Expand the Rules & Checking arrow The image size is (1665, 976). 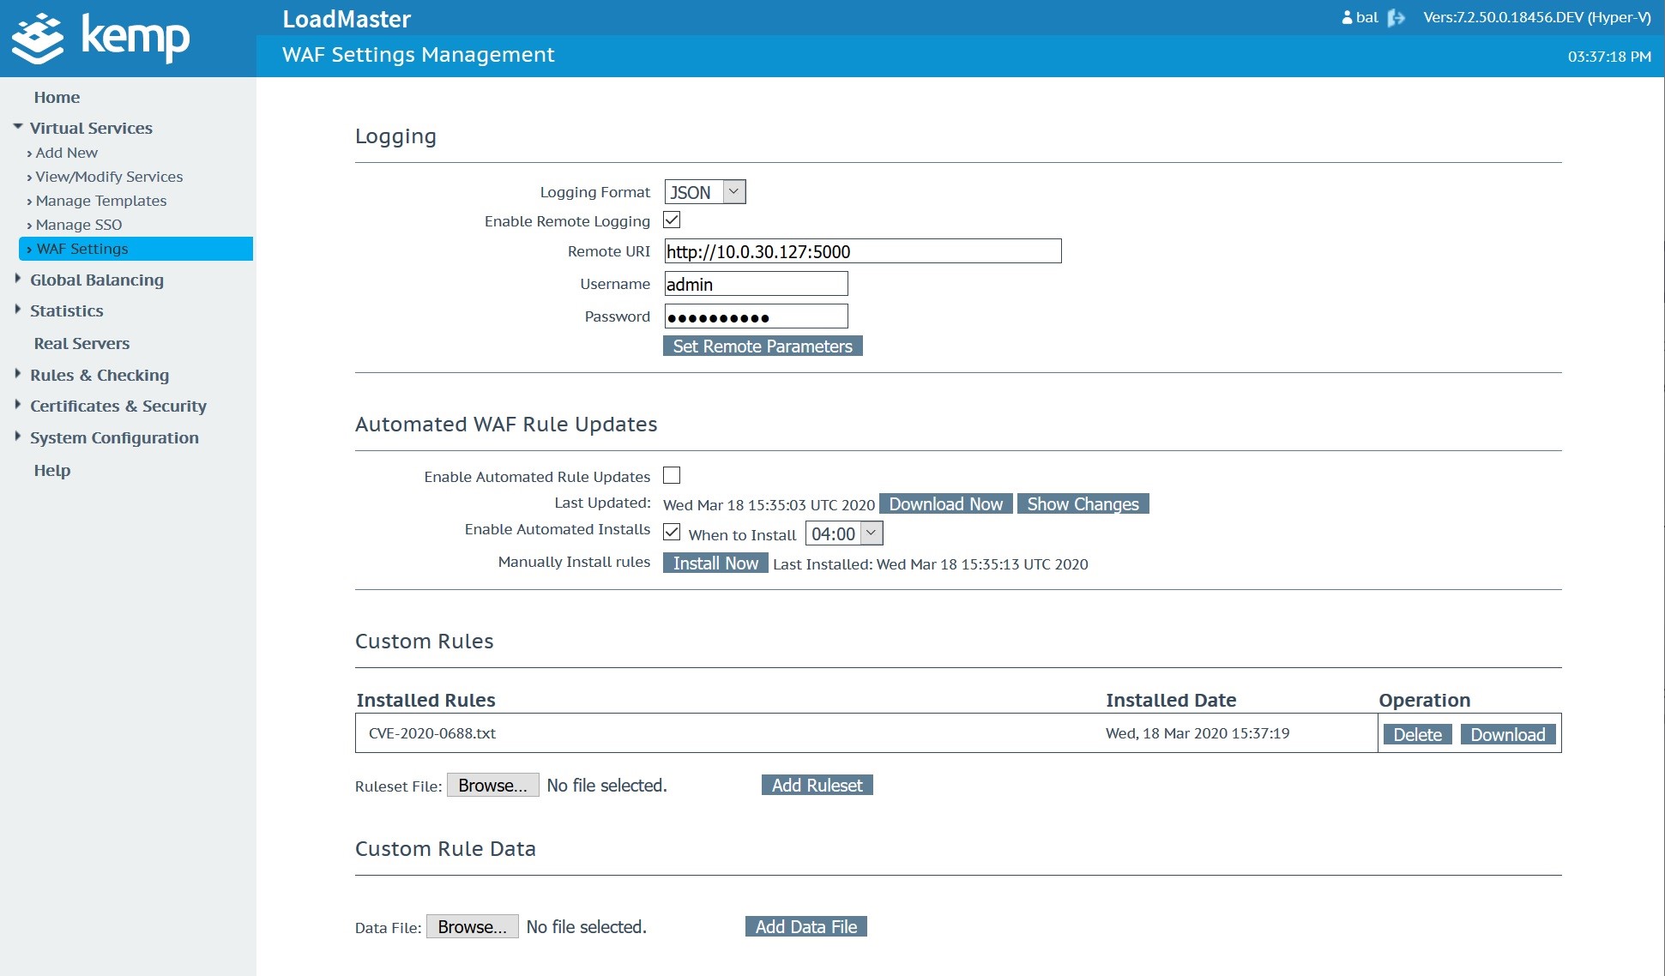point(17,374)
